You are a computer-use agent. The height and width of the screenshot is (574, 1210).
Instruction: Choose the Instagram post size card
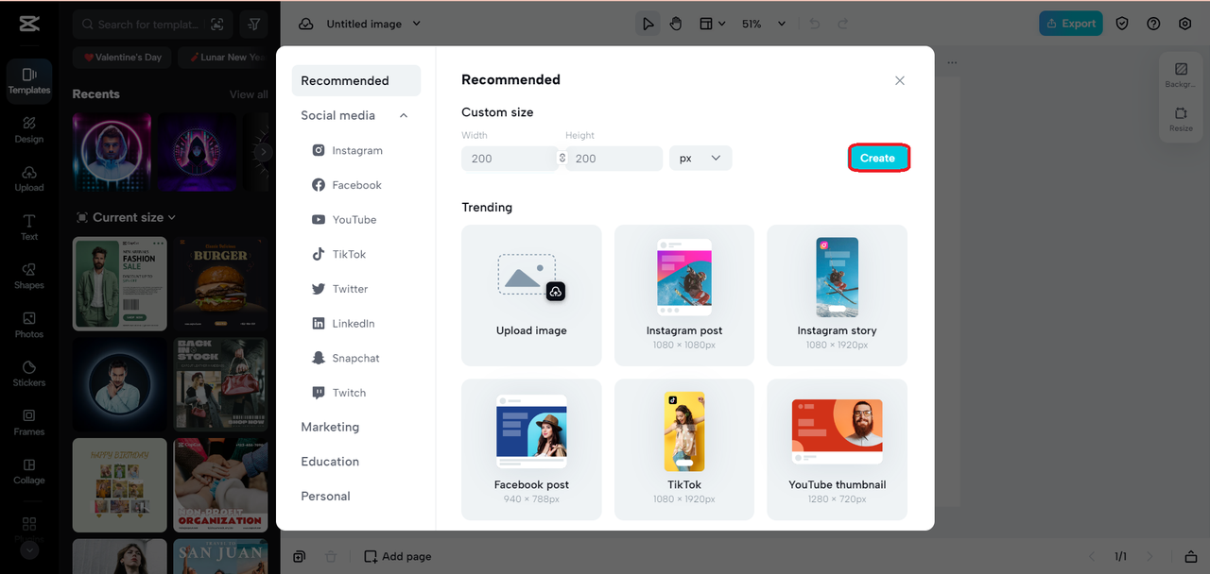pyautogui.click(x=684, y=295)
